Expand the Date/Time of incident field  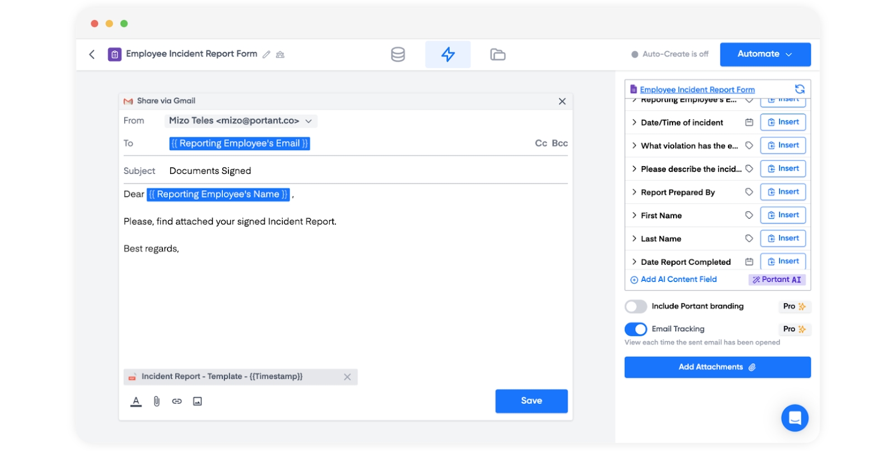pos(634,123)
